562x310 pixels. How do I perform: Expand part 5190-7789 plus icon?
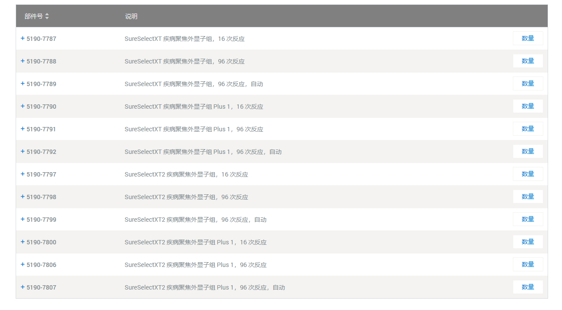[x=23, y=83]
